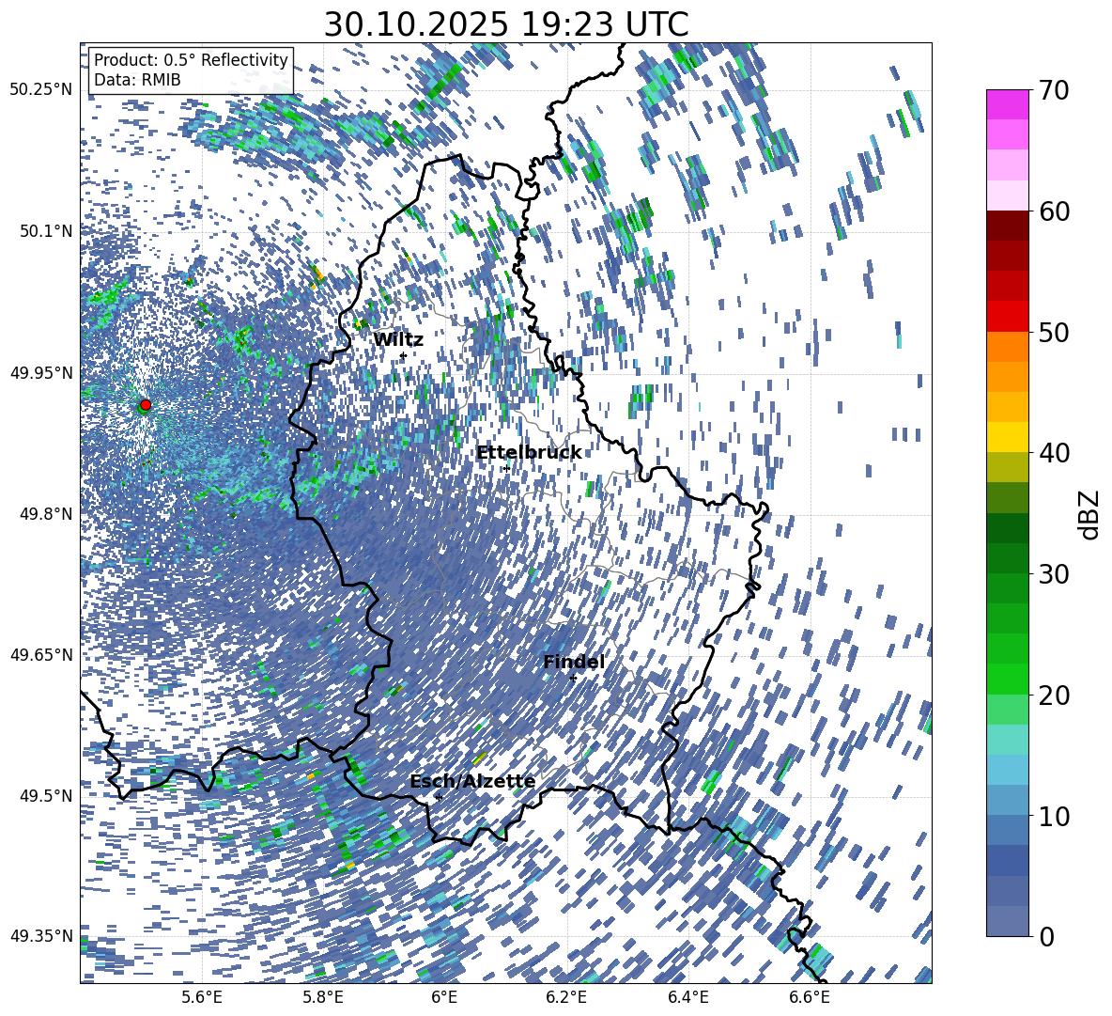Click the colorbar 20 tick label
1112x1016 pixels.
(x=1055, y=695)
